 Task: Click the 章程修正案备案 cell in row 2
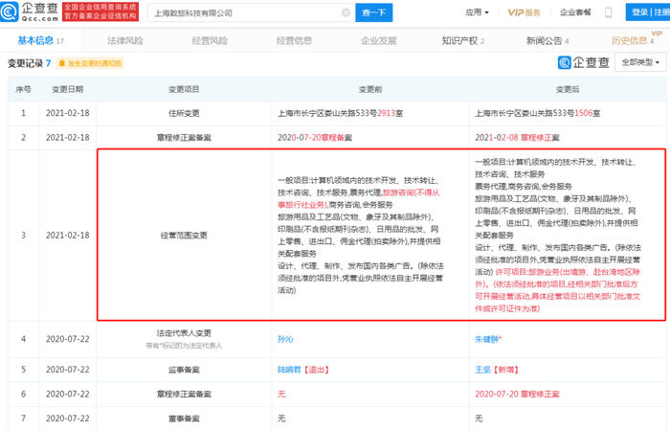184,138
